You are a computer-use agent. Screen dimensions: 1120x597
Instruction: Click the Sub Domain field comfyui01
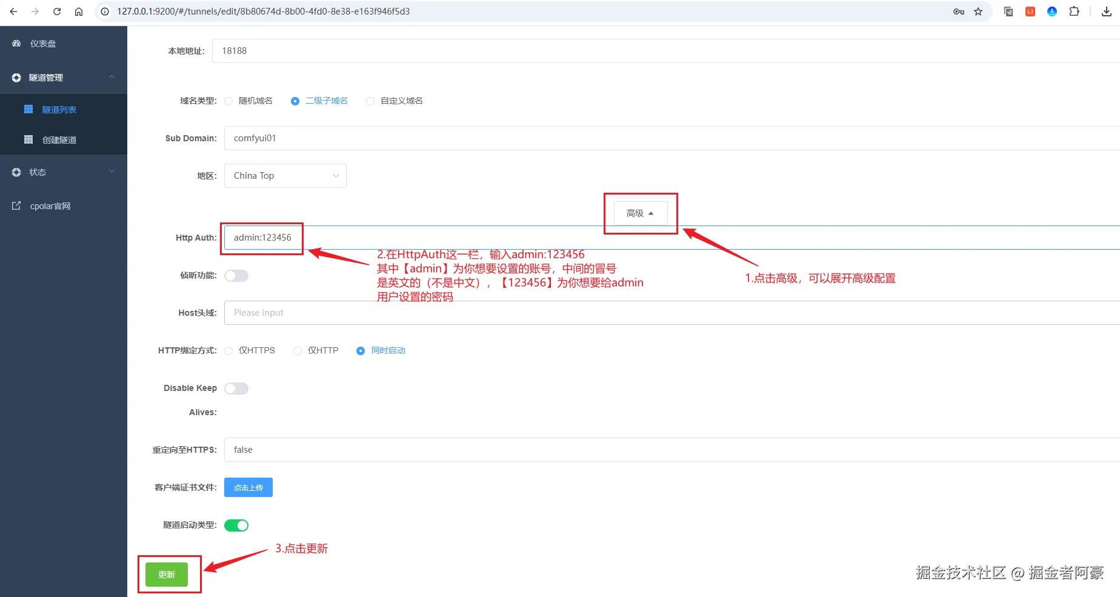(x=672, y=138)
